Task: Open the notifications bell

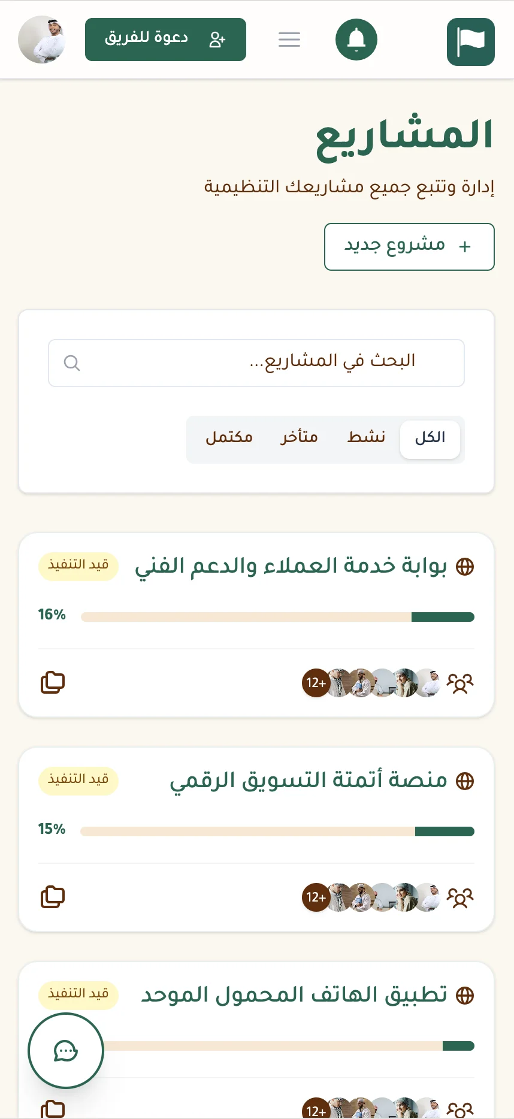Action: pos(356,40)
